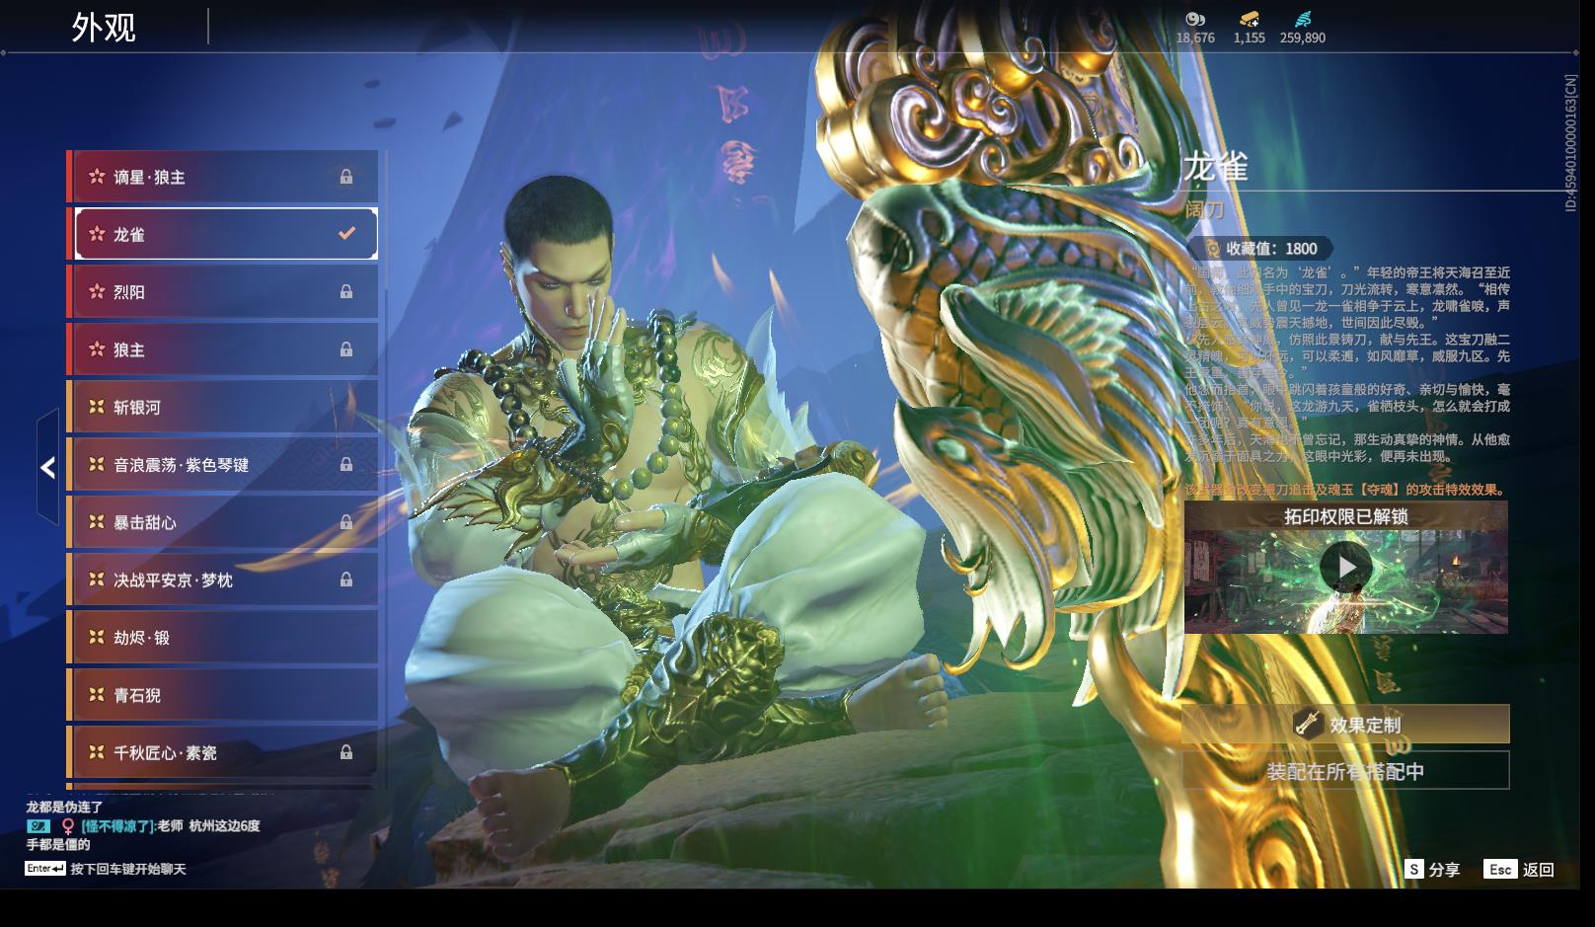Select the 狼主 skin in list
The image size is (1595, 927).
pyautogui.click(x=222, y=349)
